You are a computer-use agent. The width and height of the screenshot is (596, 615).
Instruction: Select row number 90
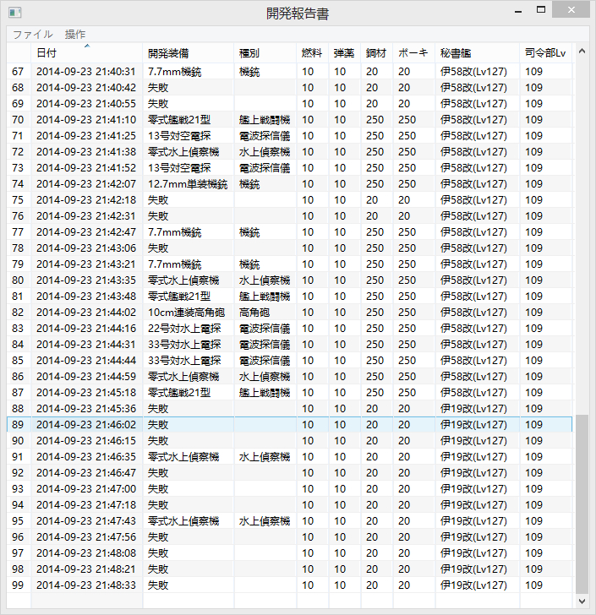(x=18, y=441)
